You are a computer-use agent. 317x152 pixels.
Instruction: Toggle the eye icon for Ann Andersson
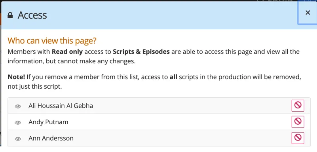tap(18, 139)
